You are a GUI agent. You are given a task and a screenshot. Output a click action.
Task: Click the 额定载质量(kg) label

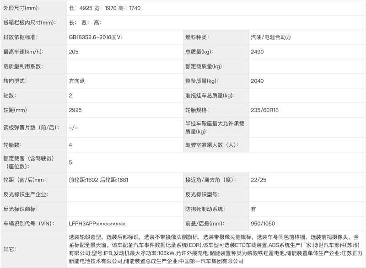(x=205, y=66)
